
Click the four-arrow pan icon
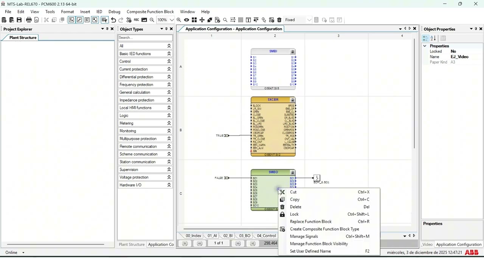point(202,20)
